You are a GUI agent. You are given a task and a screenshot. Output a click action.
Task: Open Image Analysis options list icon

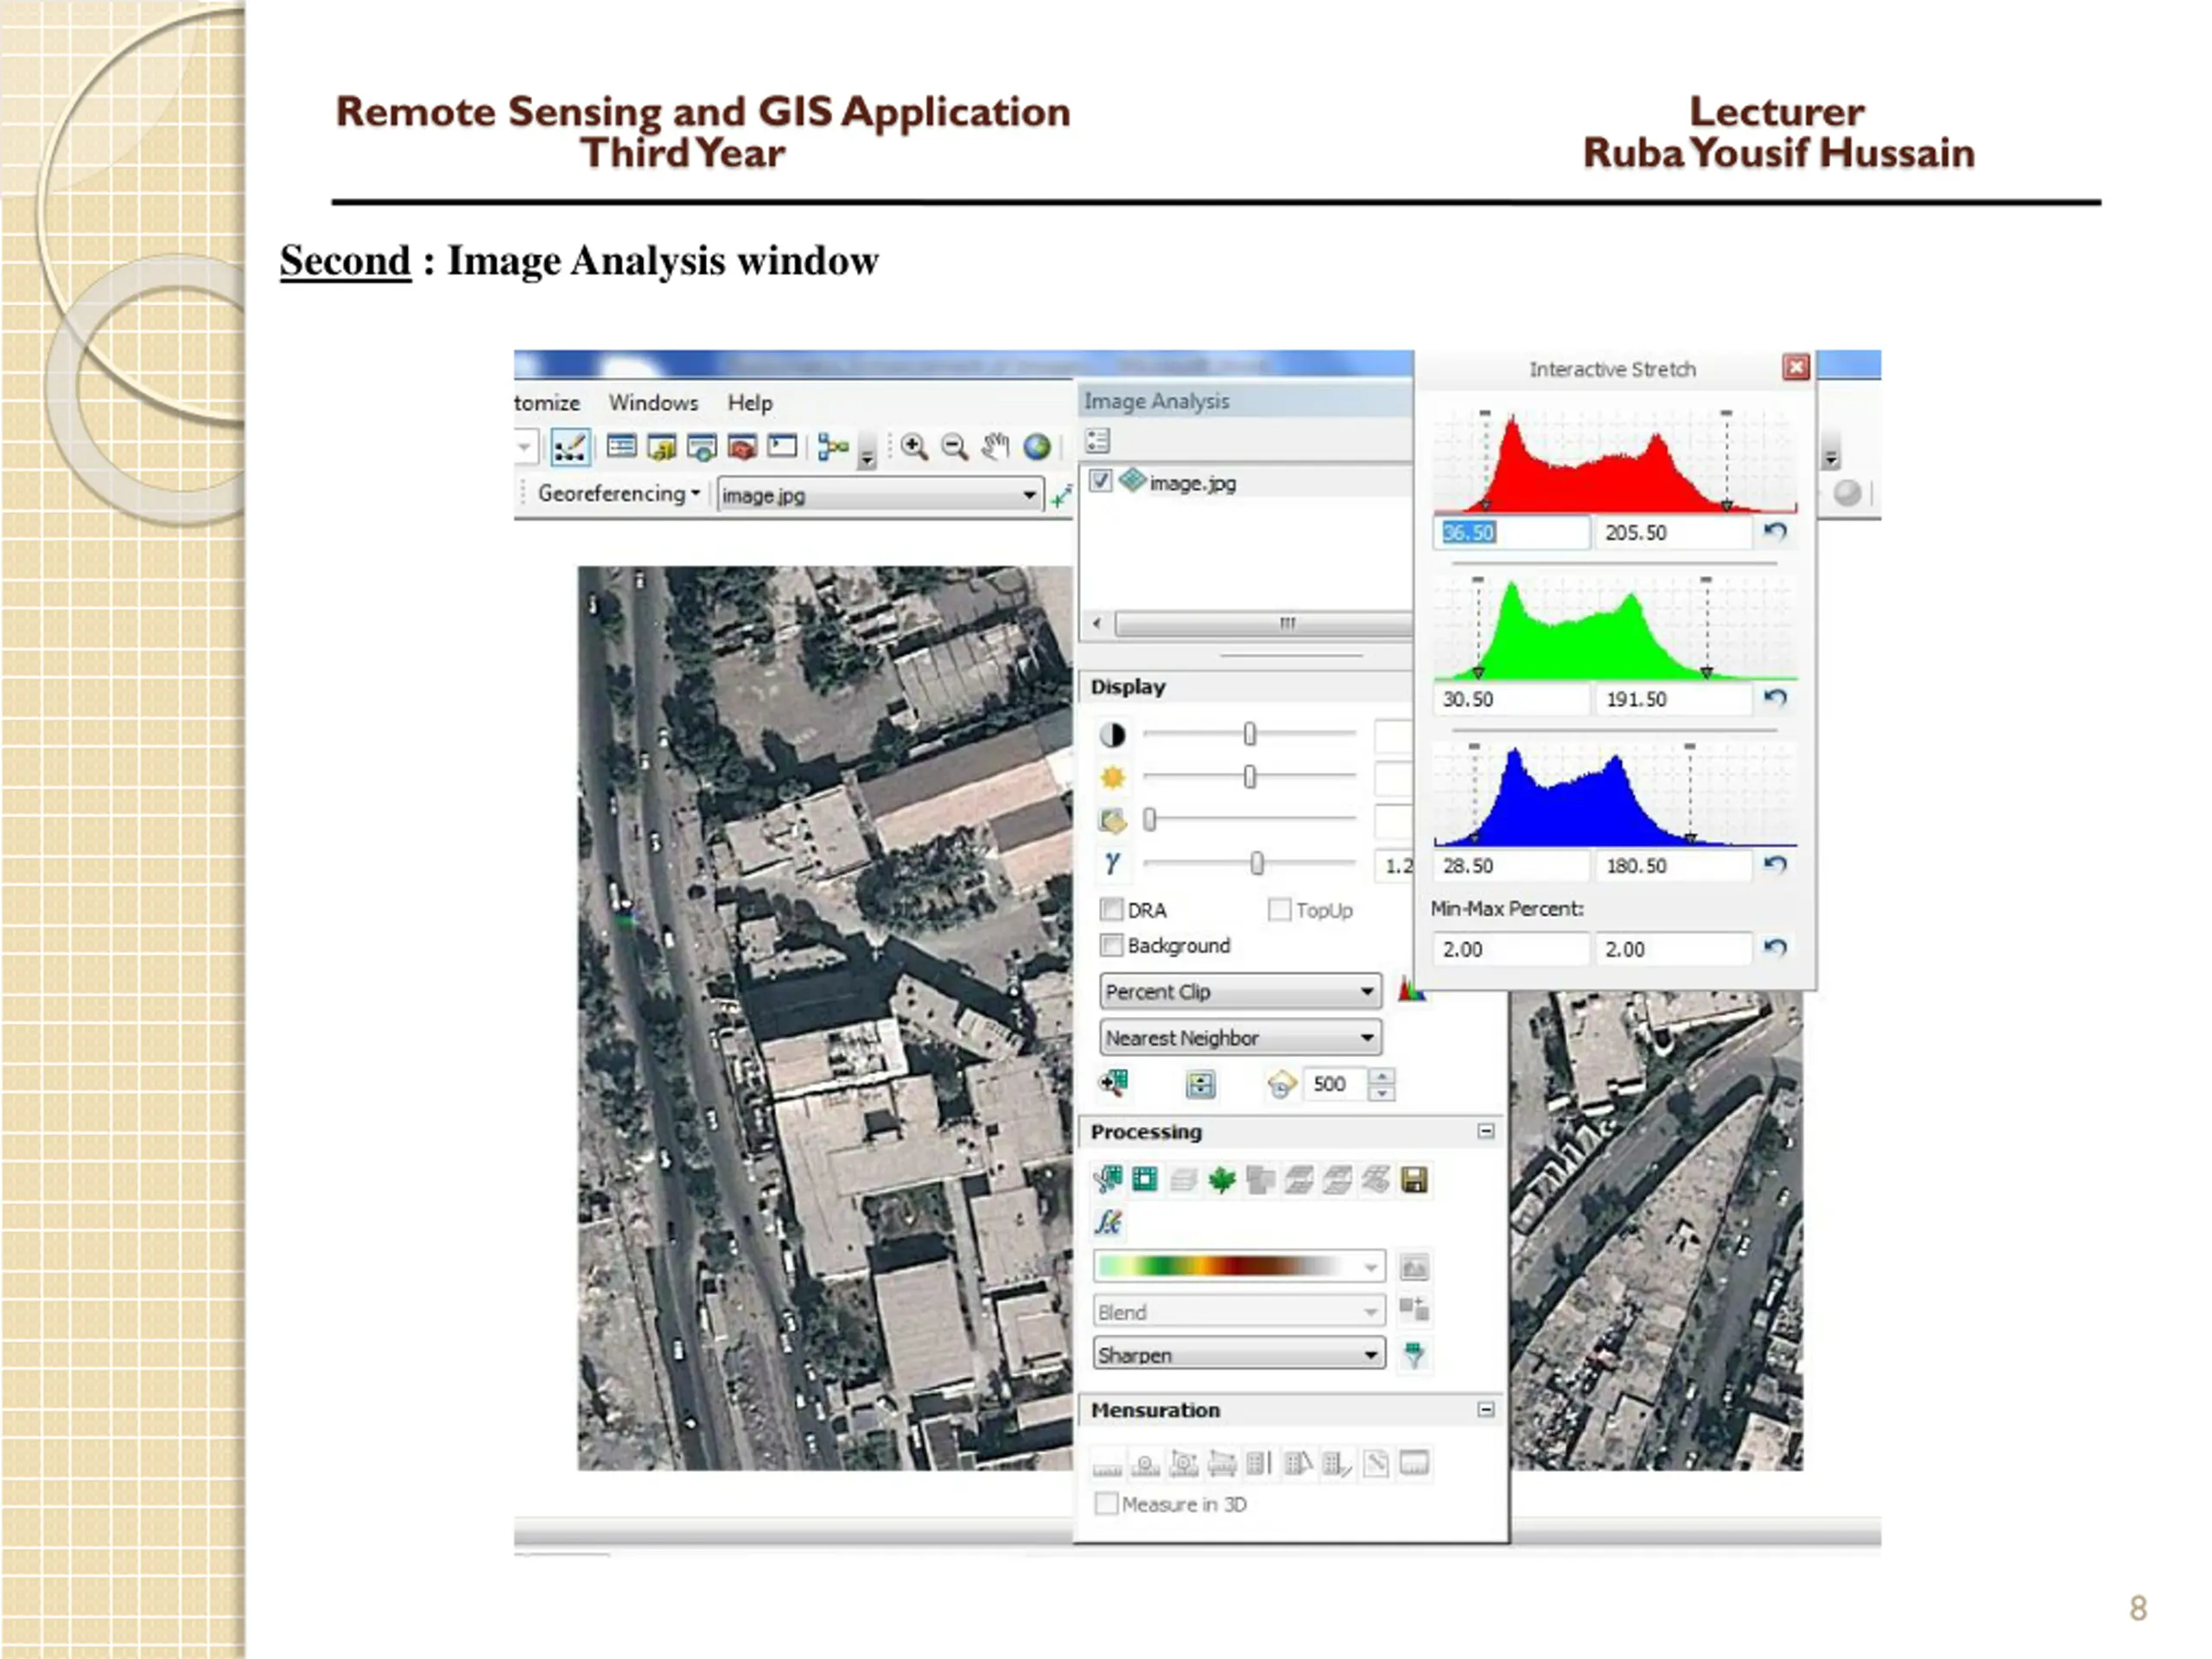(1097, 440)
